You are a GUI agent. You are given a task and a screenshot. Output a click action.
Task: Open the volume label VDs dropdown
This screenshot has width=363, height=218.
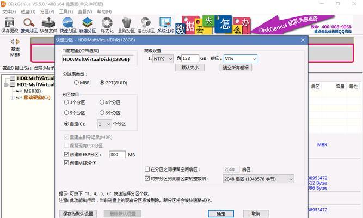[x=241, y=59]
